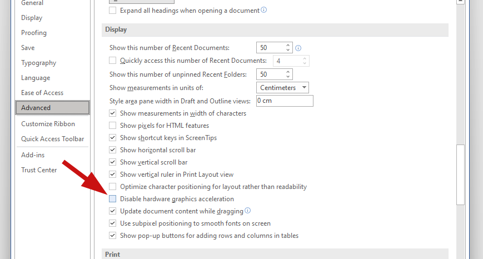Enable Disable hardware graphics acceleration checkbox

click(x=112, y=198)
